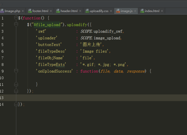This screenshot has width=187, height=135.
Task: Click the PHP file icon on Image.php tab
Action: [2, 11]
